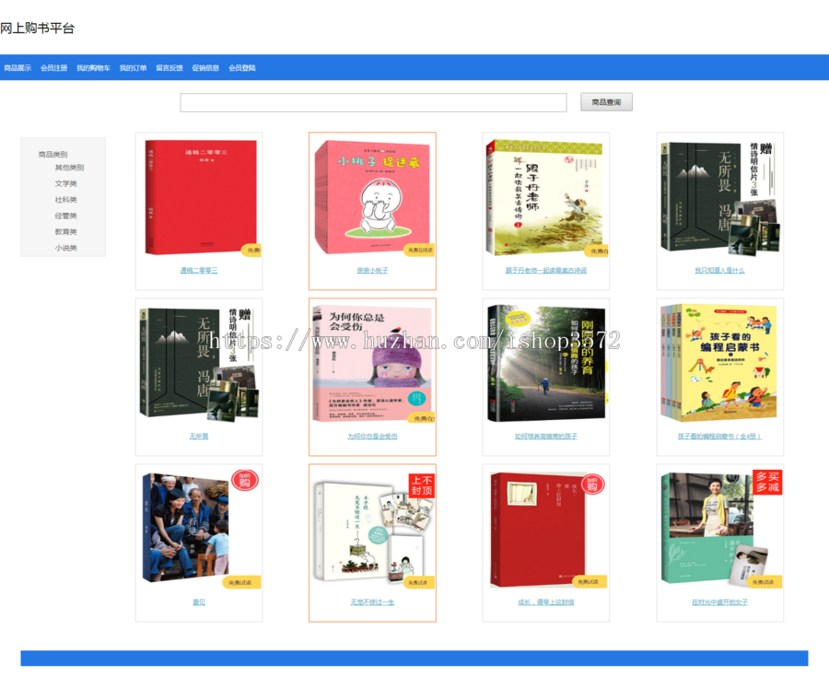Open the 会员注册 registration page
The image size is (829, 677).
click(53, 67)
